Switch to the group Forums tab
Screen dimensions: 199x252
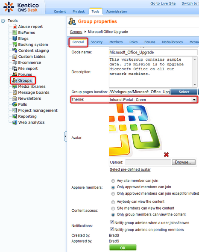150,42
